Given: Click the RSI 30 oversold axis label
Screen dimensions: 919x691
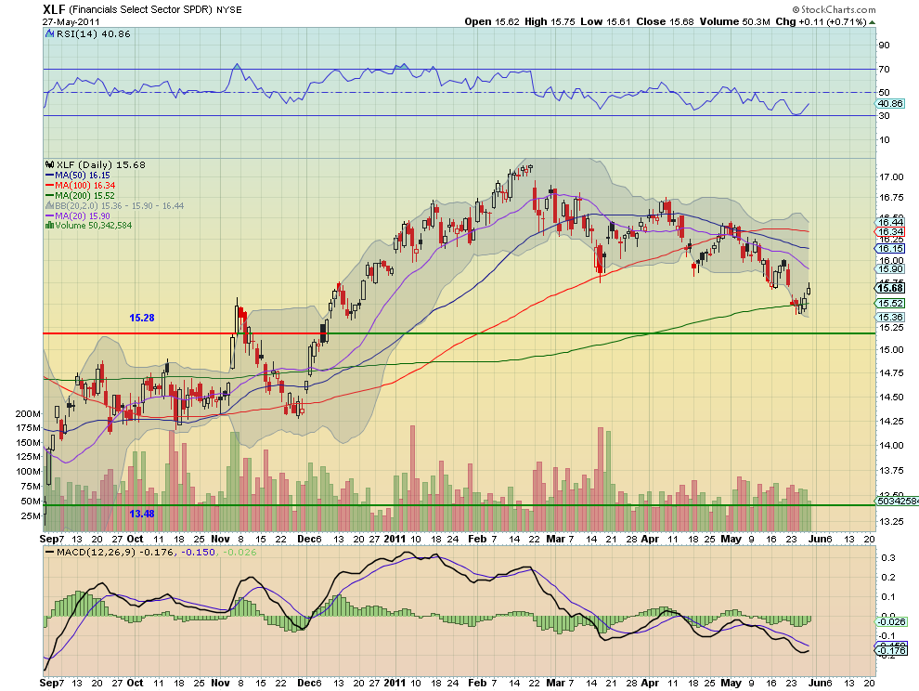Looking at the screenshot, I should click(x=884, y=116).
